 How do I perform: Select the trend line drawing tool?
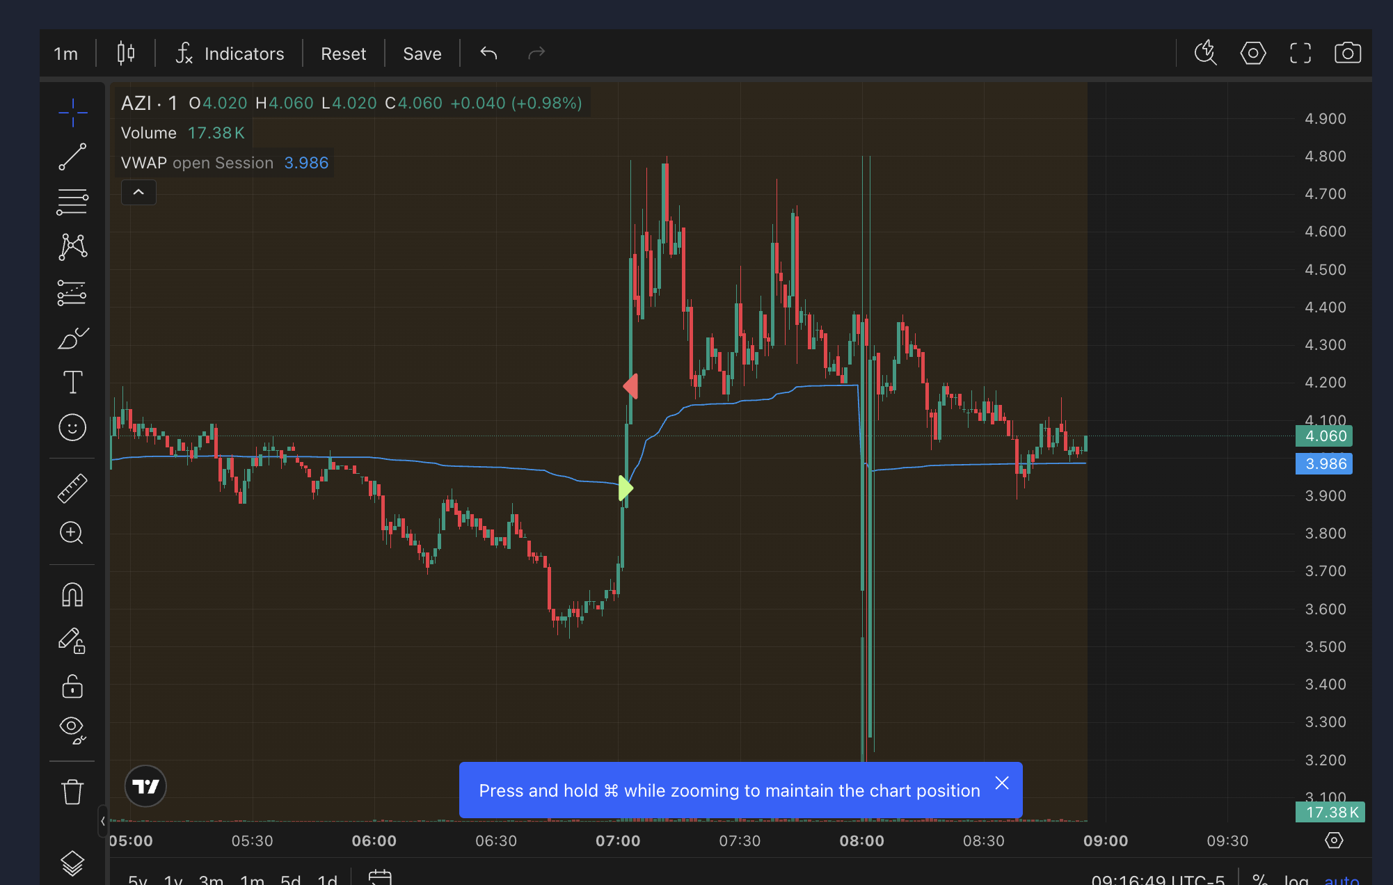click(72, 157)
